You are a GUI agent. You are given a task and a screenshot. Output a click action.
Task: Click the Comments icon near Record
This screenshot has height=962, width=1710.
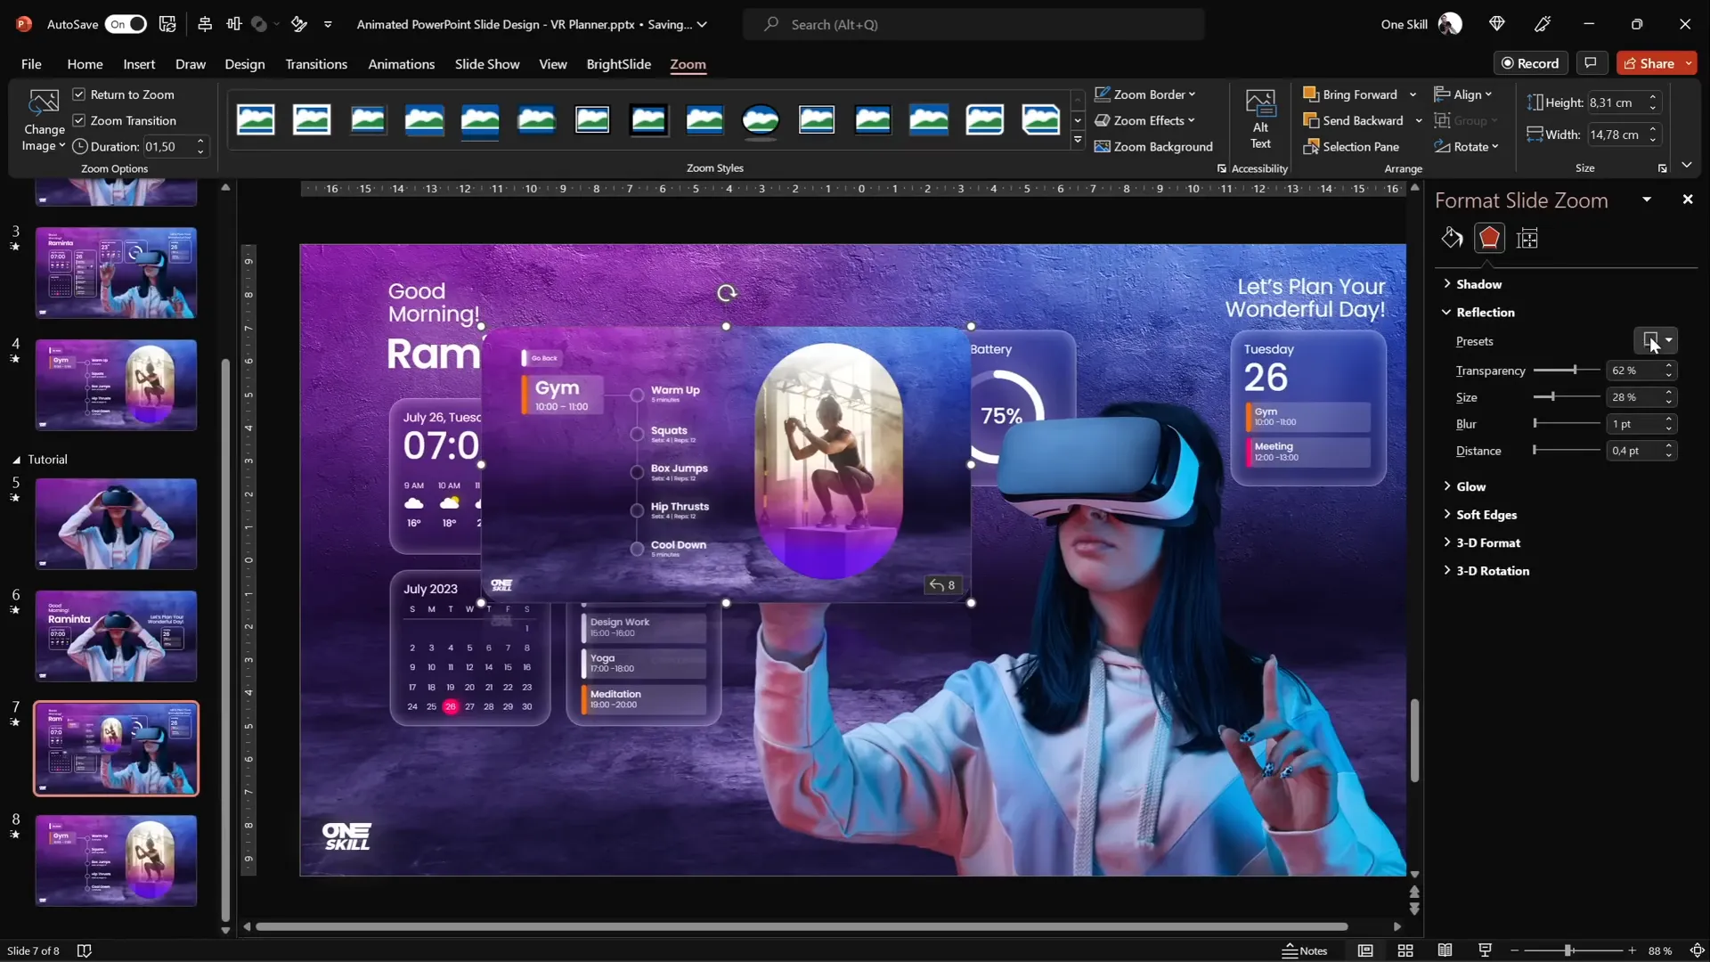(1590, 63)
